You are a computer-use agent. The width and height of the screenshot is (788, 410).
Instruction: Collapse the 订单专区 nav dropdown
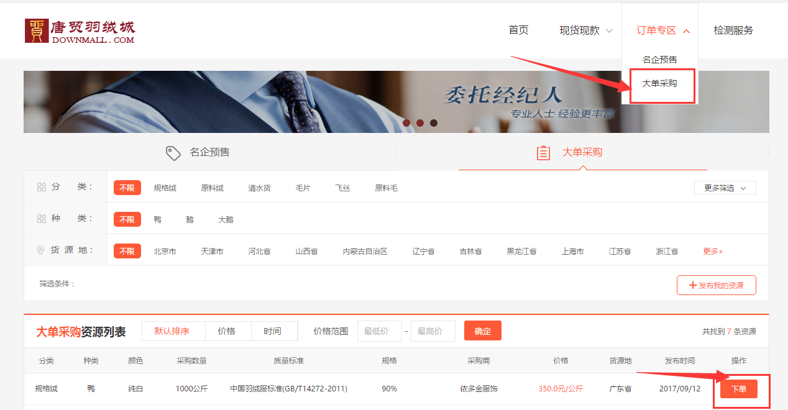point(662,30)
